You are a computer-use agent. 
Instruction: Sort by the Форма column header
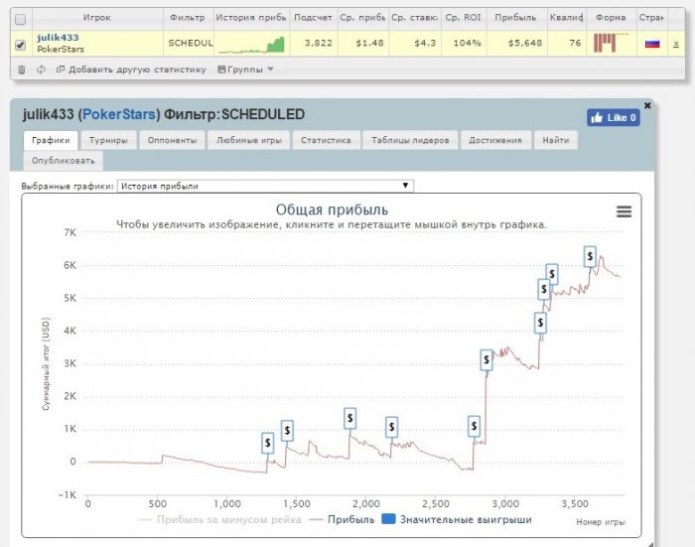click(611, 18)
